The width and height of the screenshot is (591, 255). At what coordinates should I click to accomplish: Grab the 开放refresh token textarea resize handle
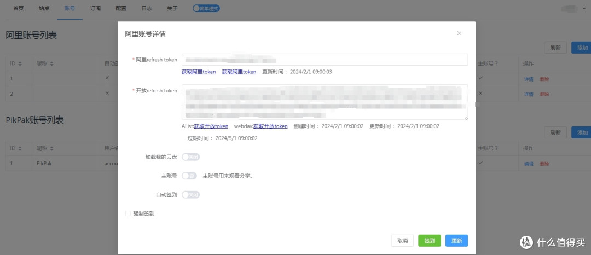tap(466, 118)
